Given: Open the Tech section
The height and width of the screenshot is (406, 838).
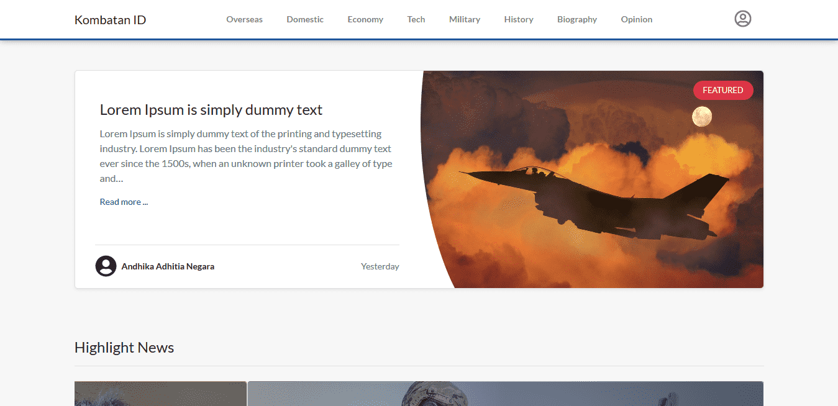Looking at the screenshot, I should 416,19.
